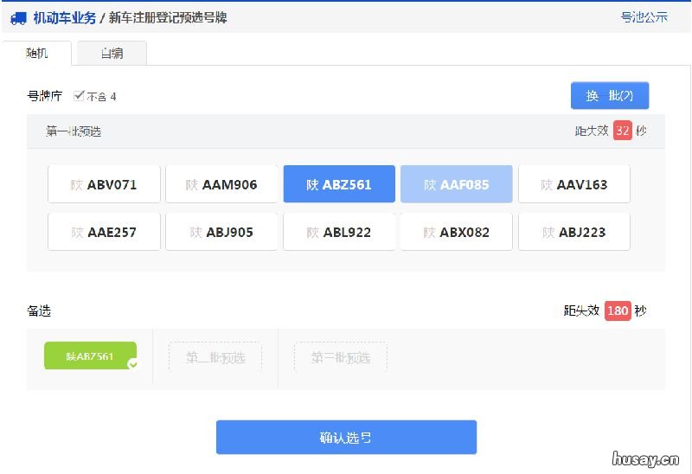Select plate 陕 ABL922
Image resolution: width=692 pixels, height=474 pixels.
point(339,232)
